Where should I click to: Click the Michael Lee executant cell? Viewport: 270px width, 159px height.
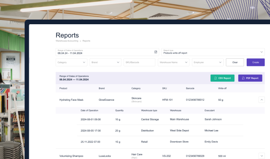pos(211,131)
